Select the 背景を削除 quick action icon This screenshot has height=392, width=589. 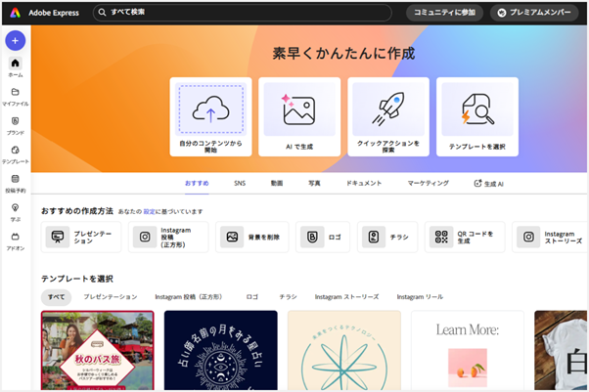(232, 237)
